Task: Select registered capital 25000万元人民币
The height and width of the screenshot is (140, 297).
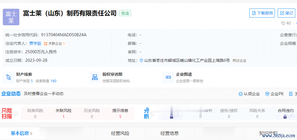Action: tap(41, 52)
